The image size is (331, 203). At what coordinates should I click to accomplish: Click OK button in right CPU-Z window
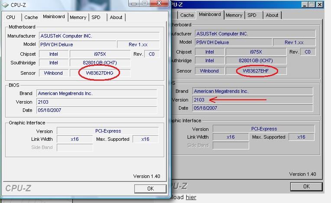point(306,187)
